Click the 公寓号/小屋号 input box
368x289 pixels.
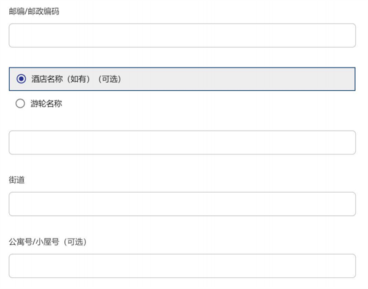pos(182,266)
